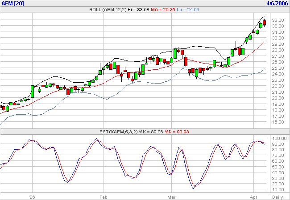Click the 100.00 stochastic axis label
Screen dimensions: 290x200
[279, 139]
